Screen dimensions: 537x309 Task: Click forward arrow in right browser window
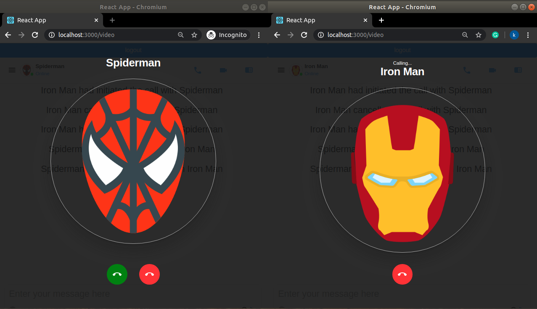[x=291, y=35]
